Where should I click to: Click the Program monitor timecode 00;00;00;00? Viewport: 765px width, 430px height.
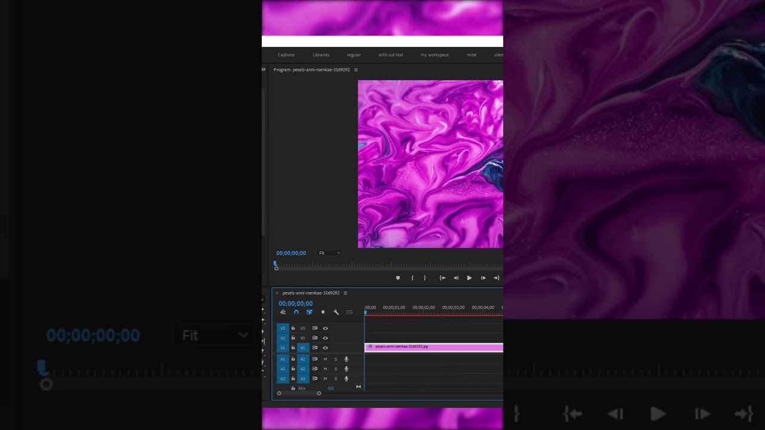pos(291,253)
